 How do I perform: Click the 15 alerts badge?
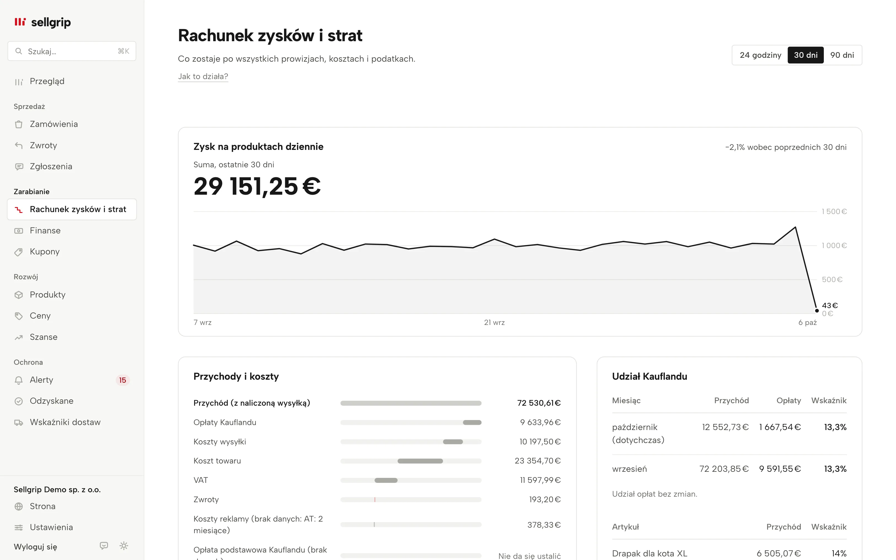[x=123, y=380]
